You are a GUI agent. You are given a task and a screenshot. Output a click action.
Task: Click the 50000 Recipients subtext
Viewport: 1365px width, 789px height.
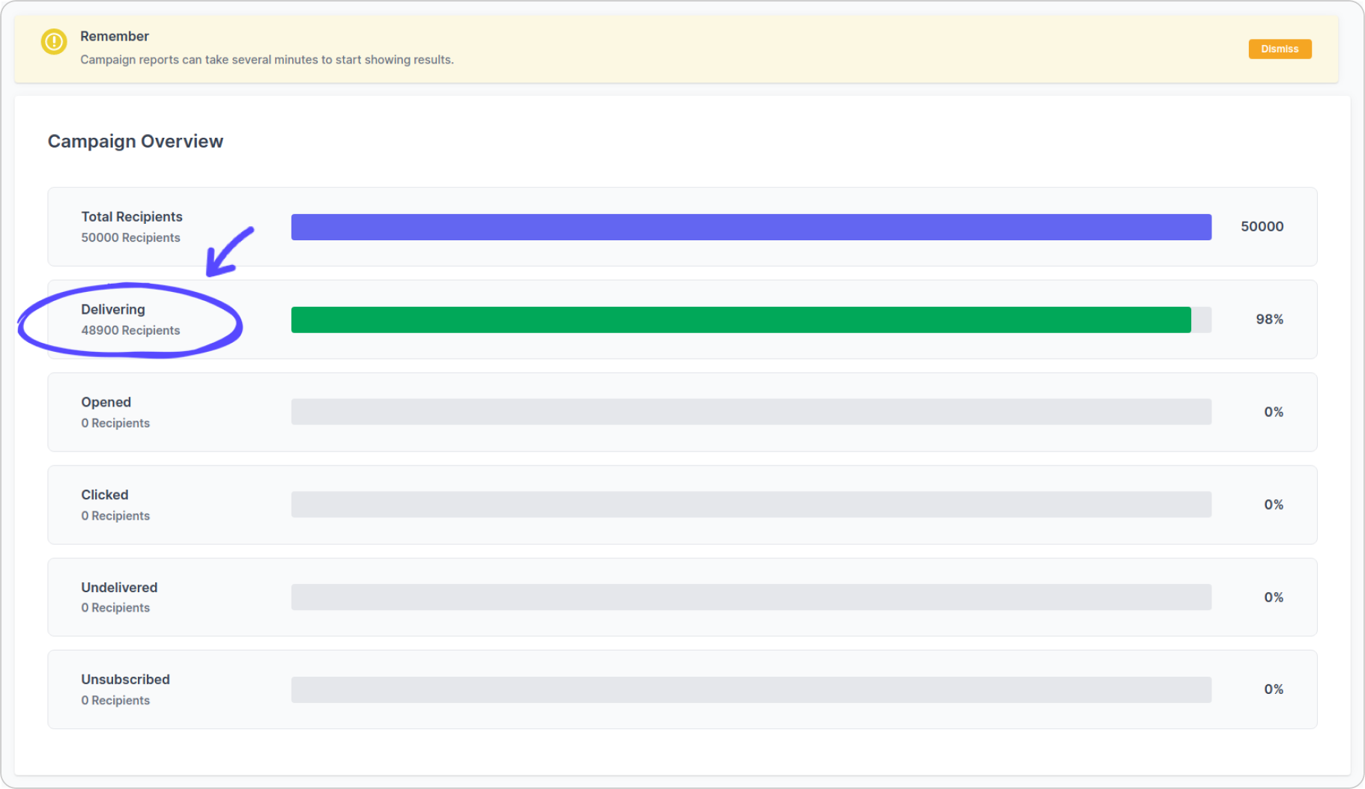130,237
